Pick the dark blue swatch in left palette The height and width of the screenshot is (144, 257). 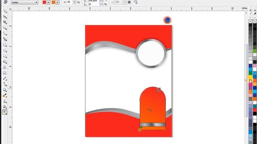point(251,66)
